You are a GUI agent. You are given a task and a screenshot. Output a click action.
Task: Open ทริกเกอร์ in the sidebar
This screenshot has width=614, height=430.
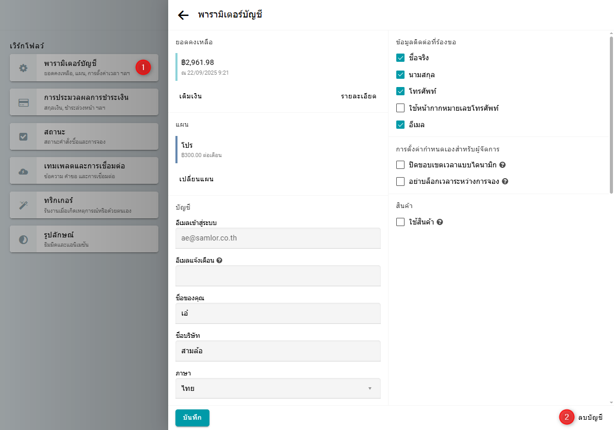(84, 205)
